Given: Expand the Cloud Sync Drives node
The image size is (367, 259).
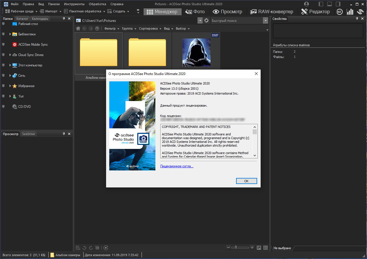Looking at the screenshot, I should [10, 55].
